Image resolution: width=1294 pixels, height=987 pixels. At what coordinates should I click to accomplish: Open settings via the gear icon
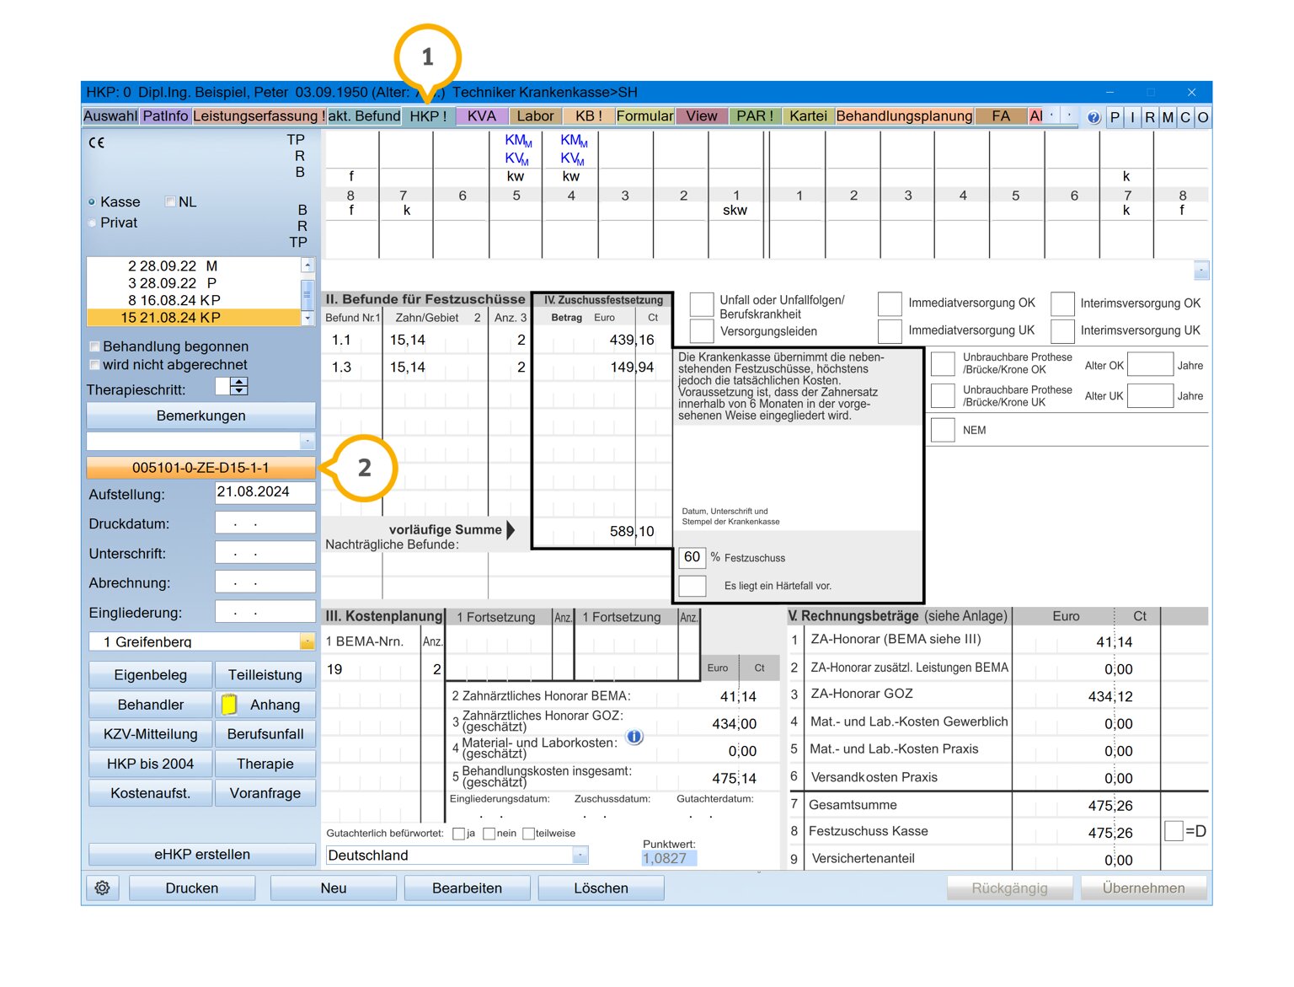pyautogui.click(x=103, y=888)
